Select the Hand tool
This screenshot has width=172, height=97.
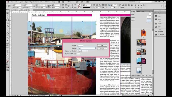click(x=8, y=56)
